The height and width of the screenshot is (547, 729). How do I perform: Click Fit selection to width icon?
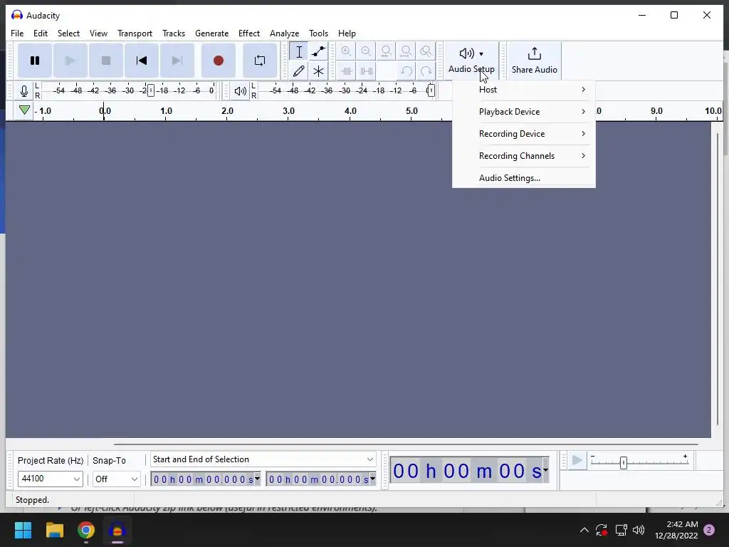(386, 51)
